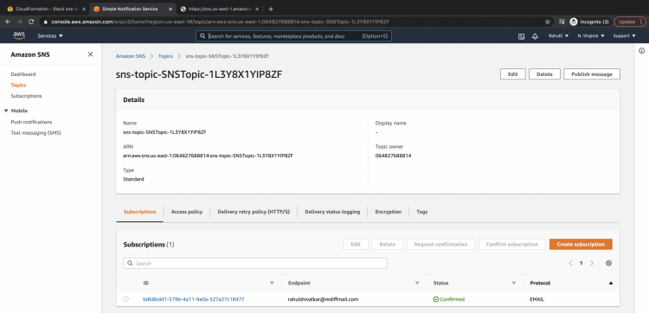649x313 pixels.
Task: Collapse the Mobile section in sidebar
Action: click(x=6, y=111)
